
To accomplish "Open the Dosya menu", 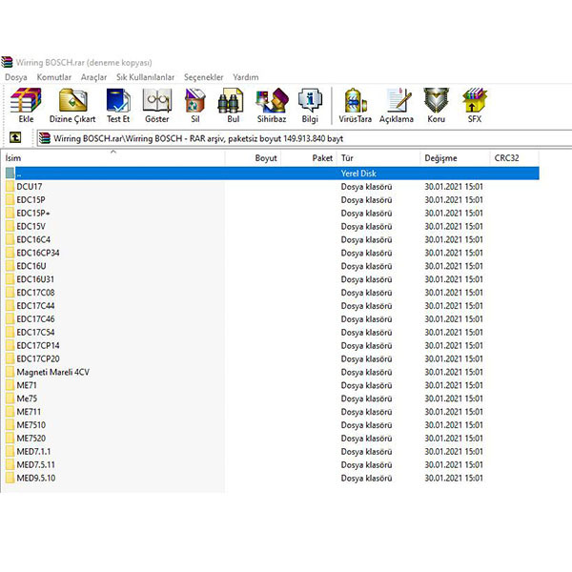I will click(16, 77).
